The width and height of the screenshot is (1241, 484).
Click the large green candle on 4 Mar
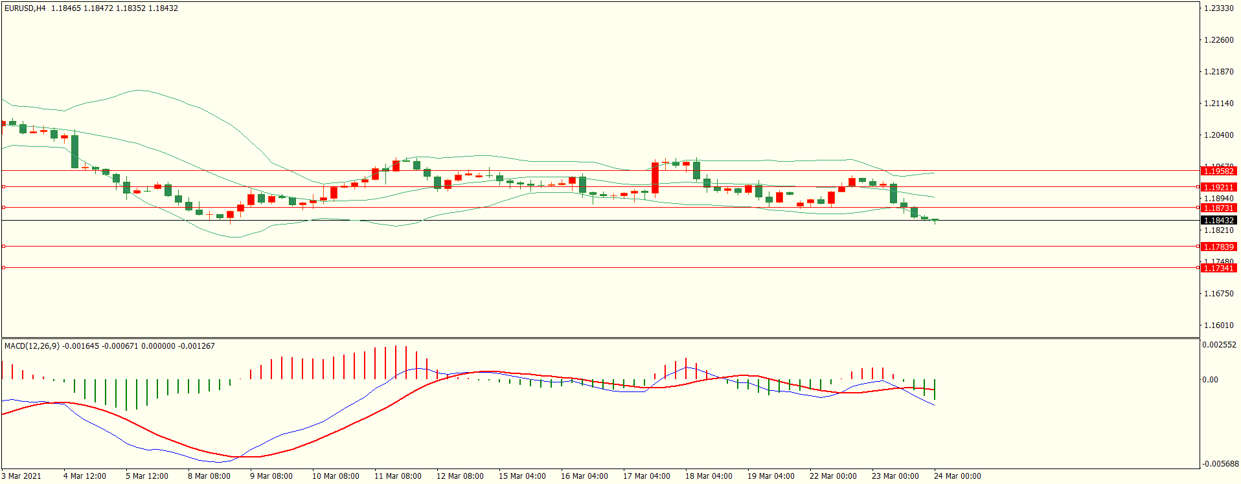click(x=75, y=151)
